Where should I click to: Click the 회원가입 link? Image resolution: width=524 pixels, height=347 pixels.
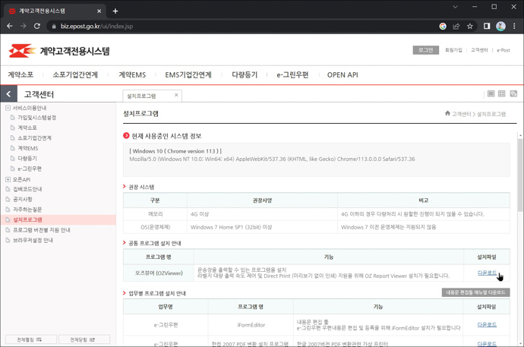(x=453, y=50)
